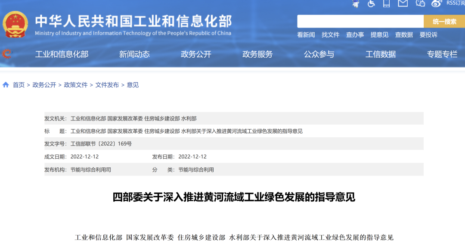Open the 政务服务 navigation menu
This screenshot has width=465, height=244.
click(257, 54)
